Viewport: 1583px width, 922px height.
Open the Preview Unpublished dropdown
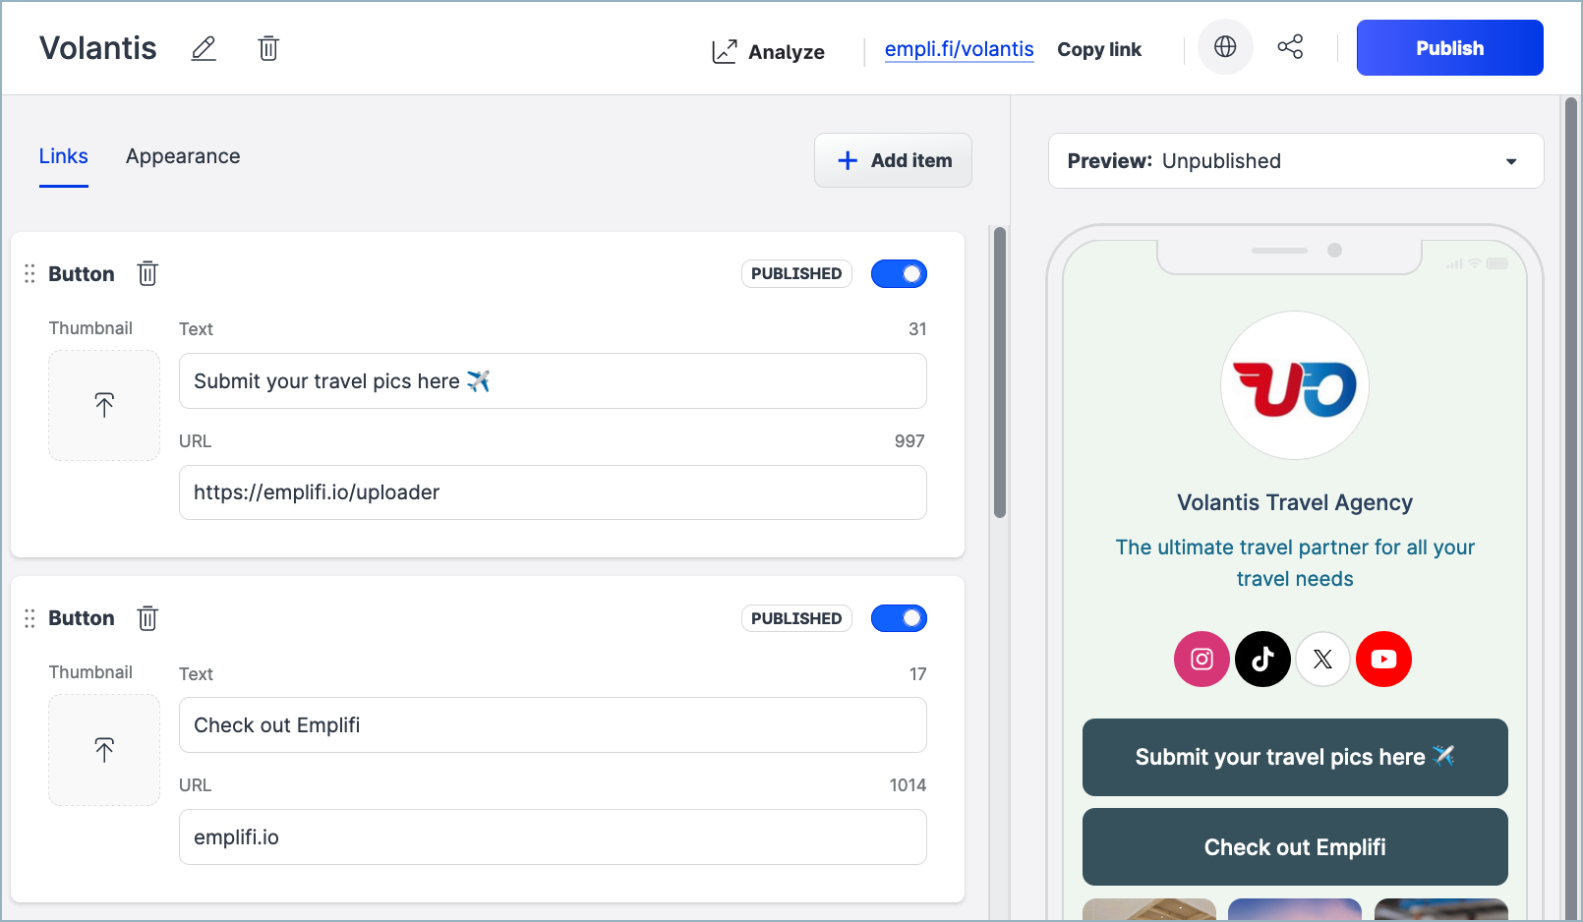click(x=1296, y=161)
